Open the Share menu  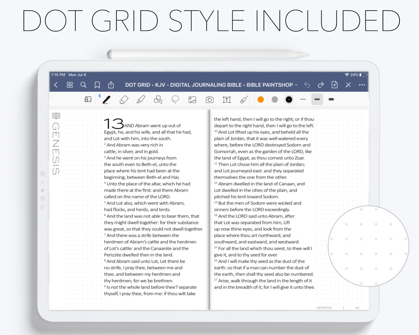(111, 84)
